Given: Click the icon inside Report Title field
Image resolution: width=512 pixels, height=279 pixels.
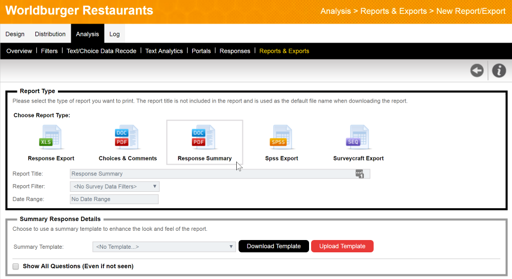Looking at the screenshot, I should 360,174.
